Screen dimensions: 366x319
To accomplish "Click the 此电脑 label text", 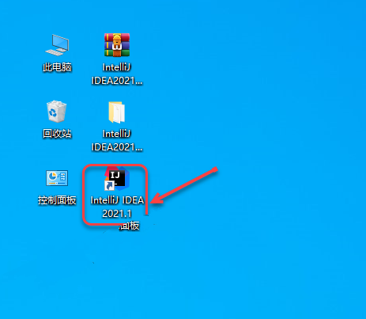I will click(57, 67).
